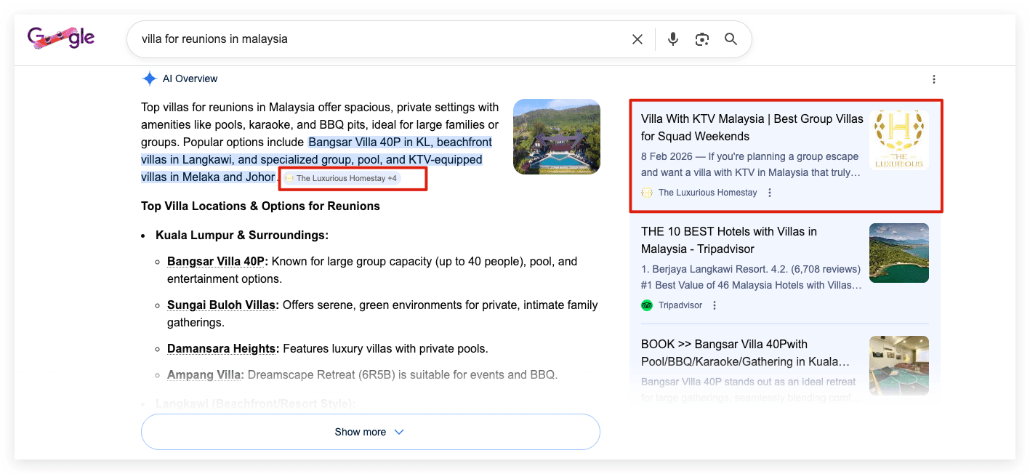The width and height of the screenshot is (1030, 474).
Task: Start voice search with microphone icon
Action: point(673,39)
